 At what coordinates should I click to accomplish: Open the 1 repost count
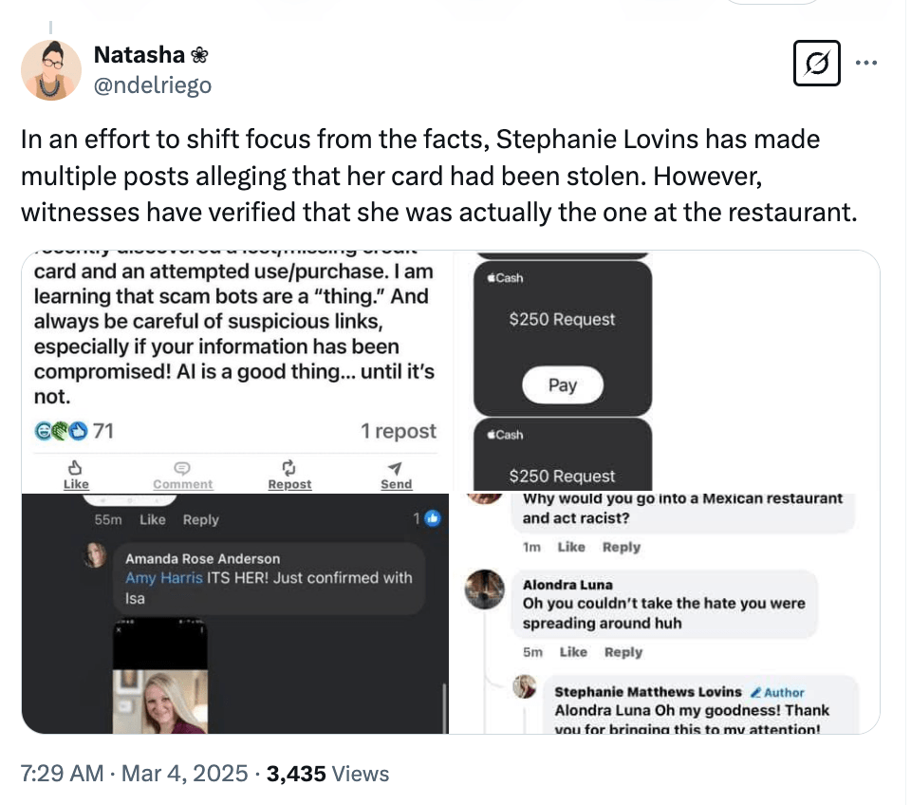click(399, 431)
